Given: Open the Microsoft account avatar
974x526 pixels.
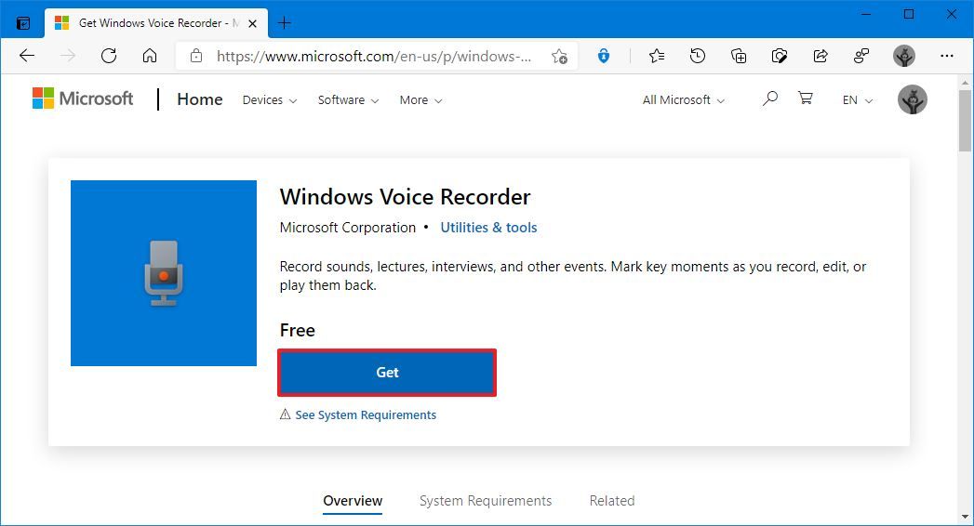Looking at the screenshot, I should pyautogui.click(x=912, y=99).
